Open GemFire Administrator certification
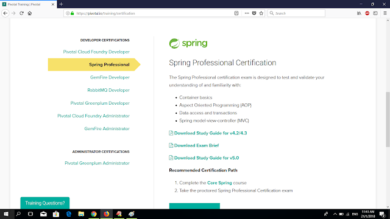Viewport: 390px width, 219px height. pyautogui.click(x=107, y=128)
